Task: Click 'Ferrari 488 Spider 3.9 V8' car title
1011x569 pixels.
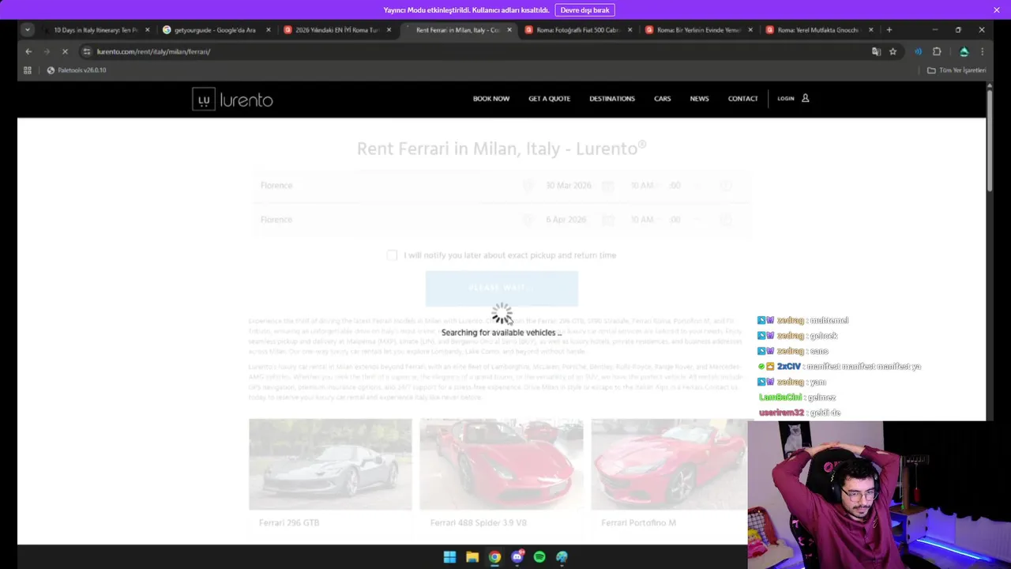Action: tap(479, 523)
